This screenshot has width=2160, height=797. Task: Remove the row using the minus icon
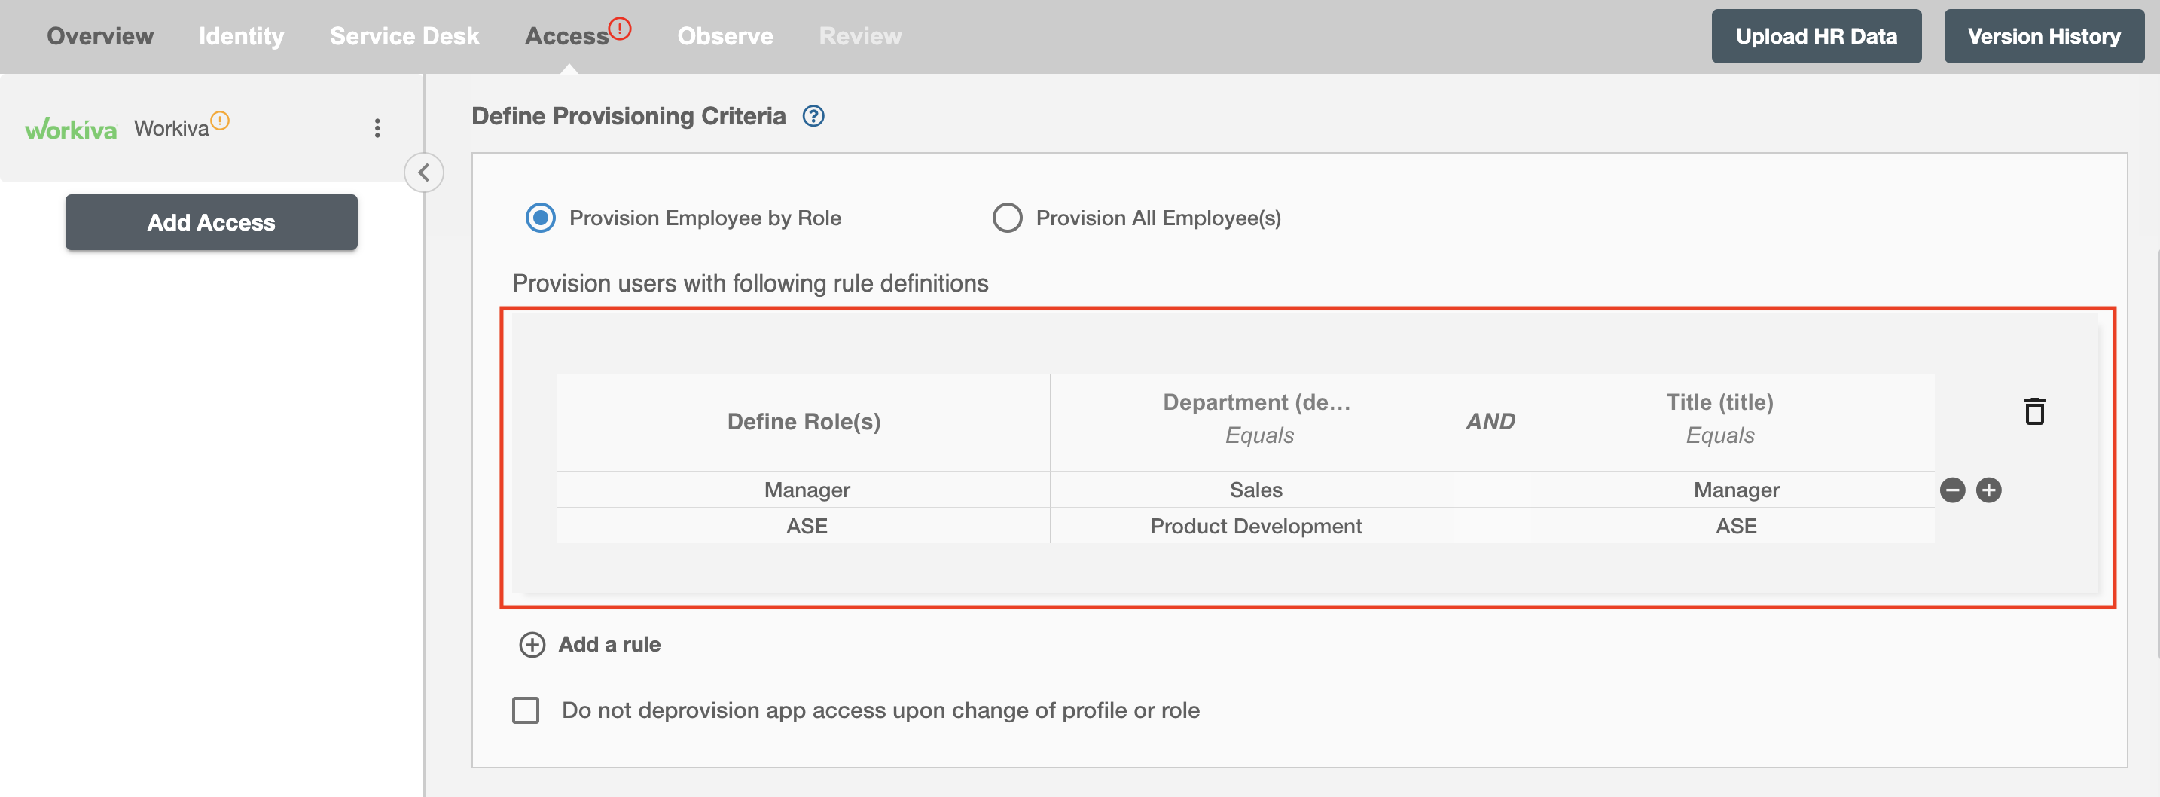coord(1952,490)
